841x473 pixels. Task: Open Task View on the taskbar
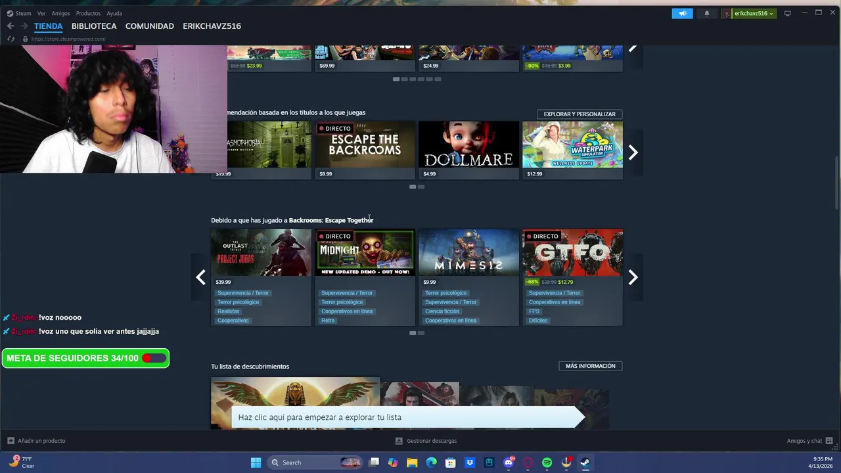tap(374, 462)
